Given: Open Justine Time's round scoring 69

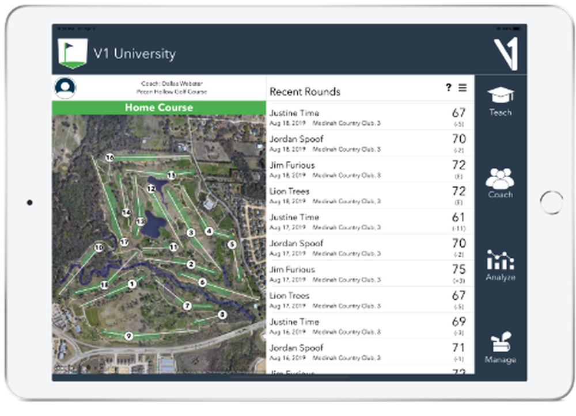Looking at the screenshot, I should point(370,326).
